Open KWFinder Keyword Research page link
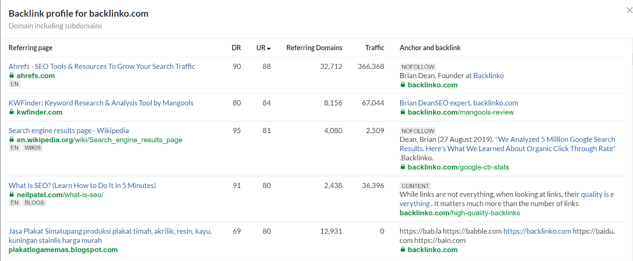 [101, 103]
